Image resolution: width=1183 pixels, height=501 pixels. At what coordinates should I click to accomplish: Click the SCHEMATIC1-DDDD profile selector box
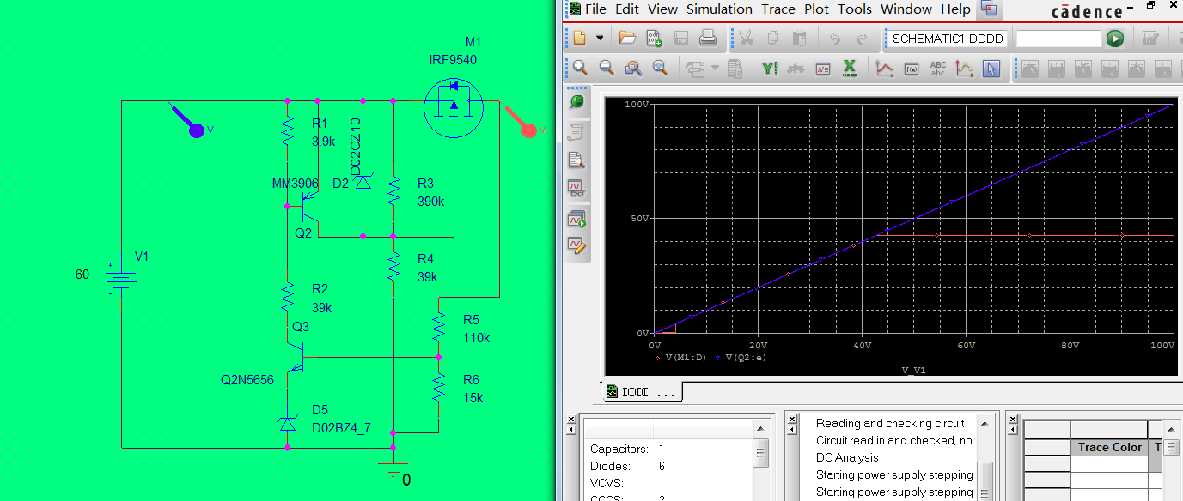click(948, 39)
